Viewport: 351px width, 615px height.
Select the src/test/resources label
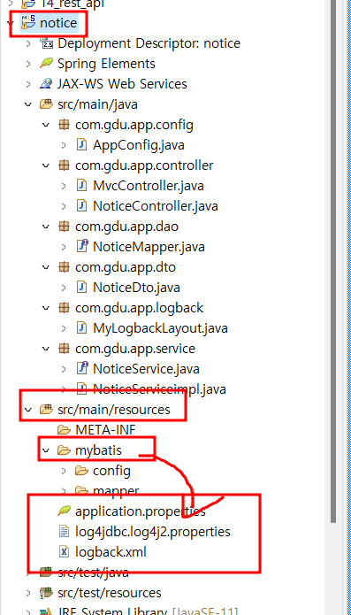coord(110,593)
